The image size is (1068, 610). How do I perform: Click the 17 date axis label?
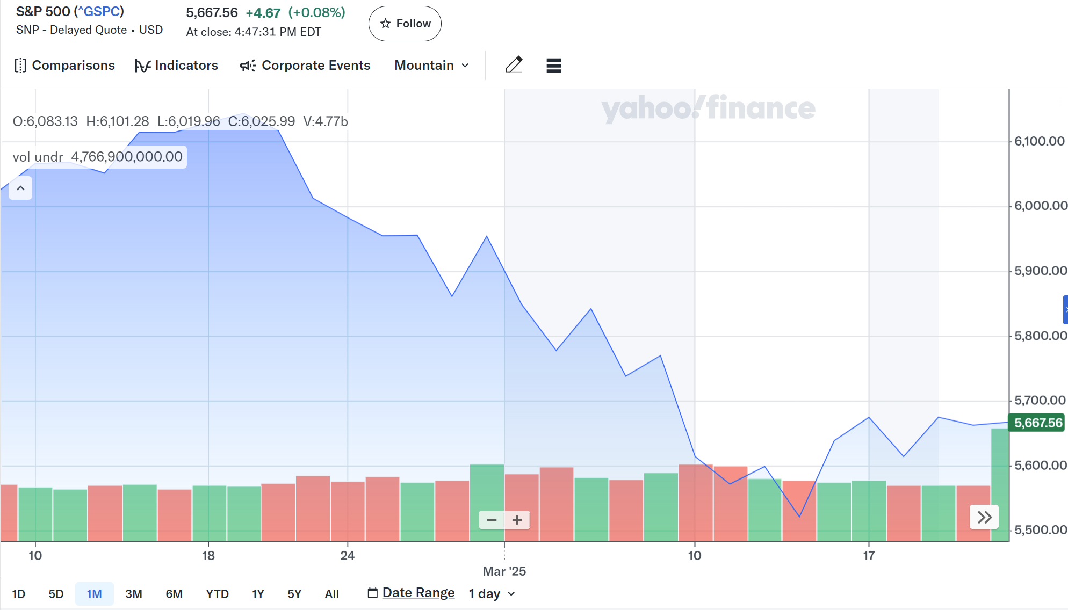click(869, 556)
